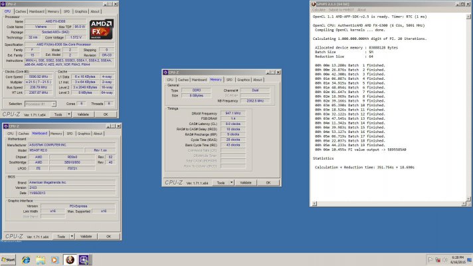This screenshot has width=473, height=266.
Task: Show the desktop via the taskbar corner button
Action: pyautogui.click(x=470, y=259)
